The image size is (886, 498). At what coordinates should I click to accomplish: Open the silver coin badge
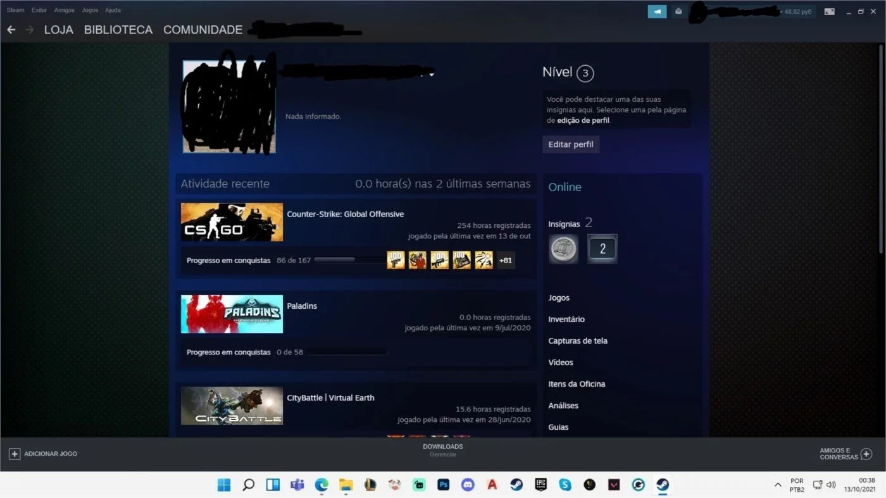point(563,249)
